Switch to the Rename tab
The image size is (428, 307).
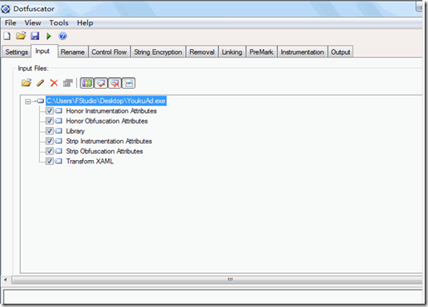pos(73,52)
